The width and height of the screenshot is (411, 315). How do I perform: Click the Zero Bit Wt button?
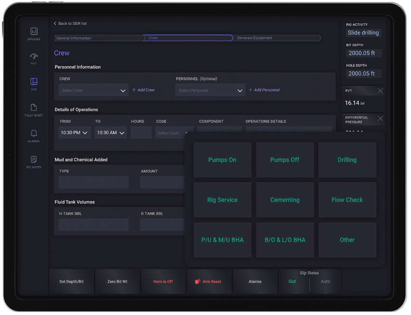[117, 281]
